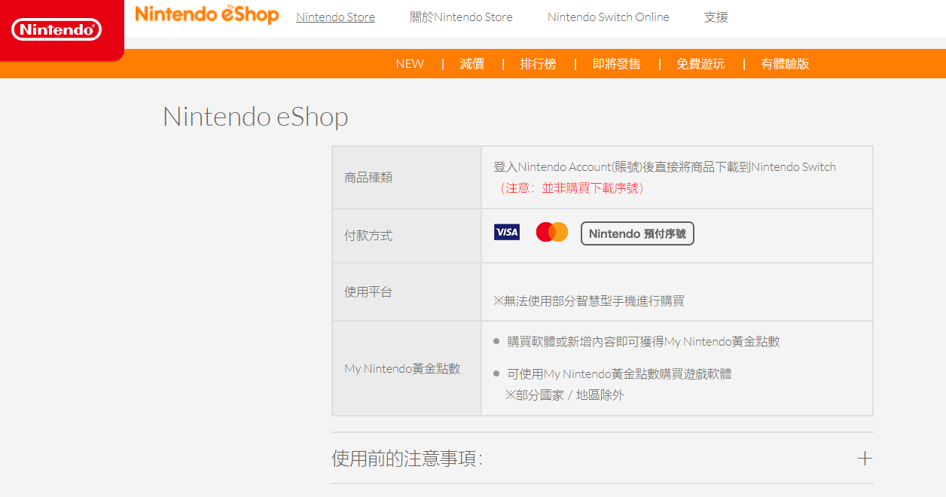946x497 pixels.
Task: Click bullet 購買軟體或新增內容即可獲得黃金點數
Action: [643, 342]
